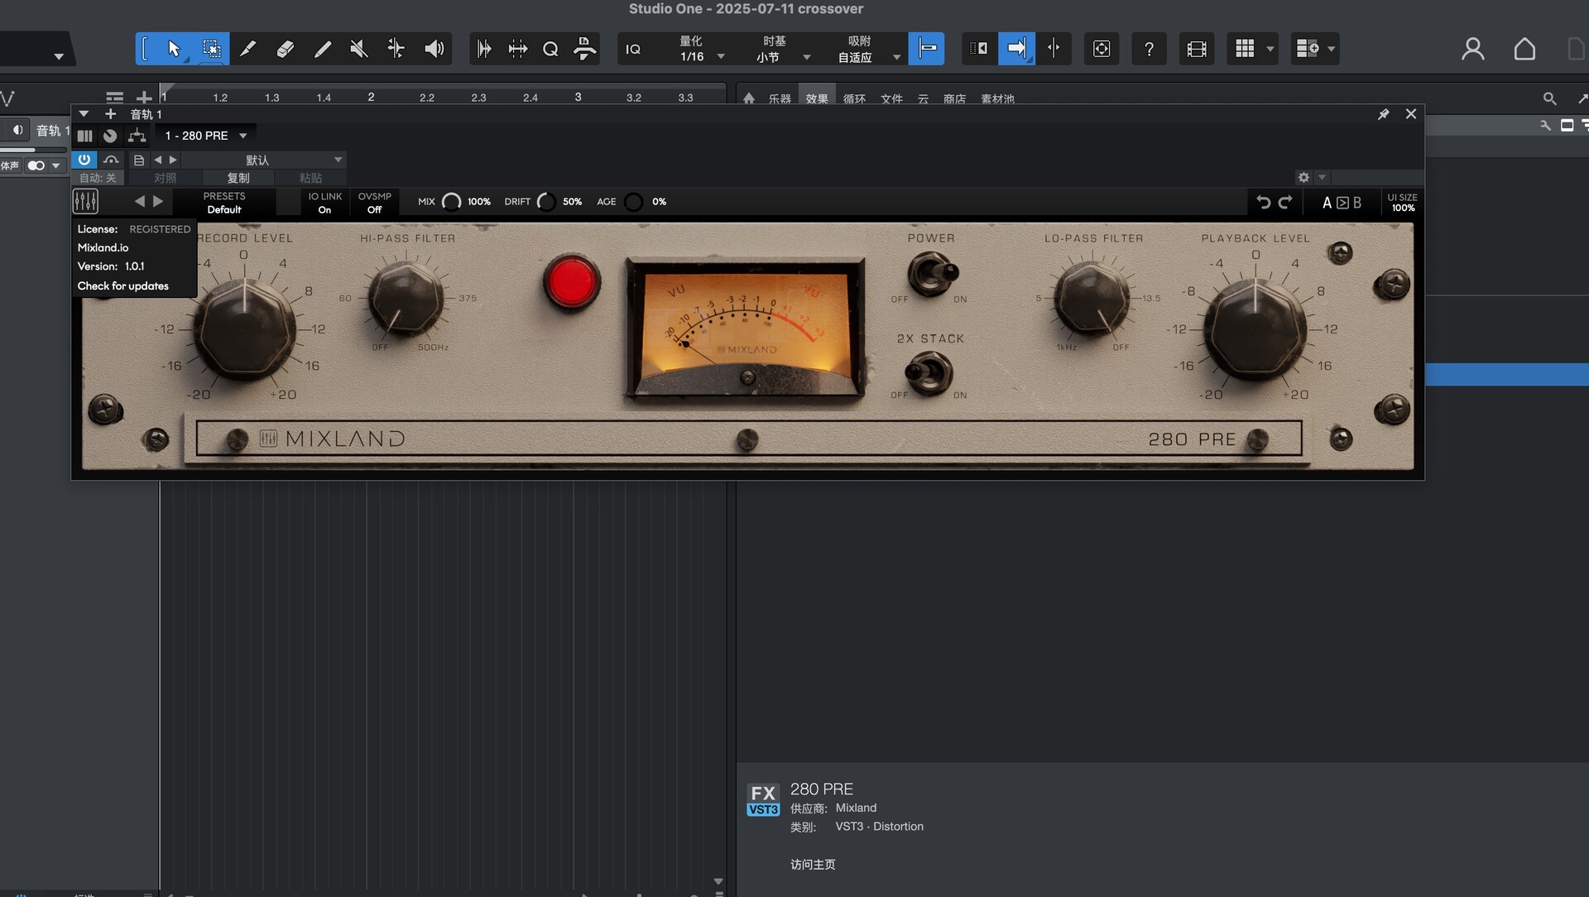
Task: Switch to the 商店 browser tab
Action: pyautogui.click(x=954, y=98)
